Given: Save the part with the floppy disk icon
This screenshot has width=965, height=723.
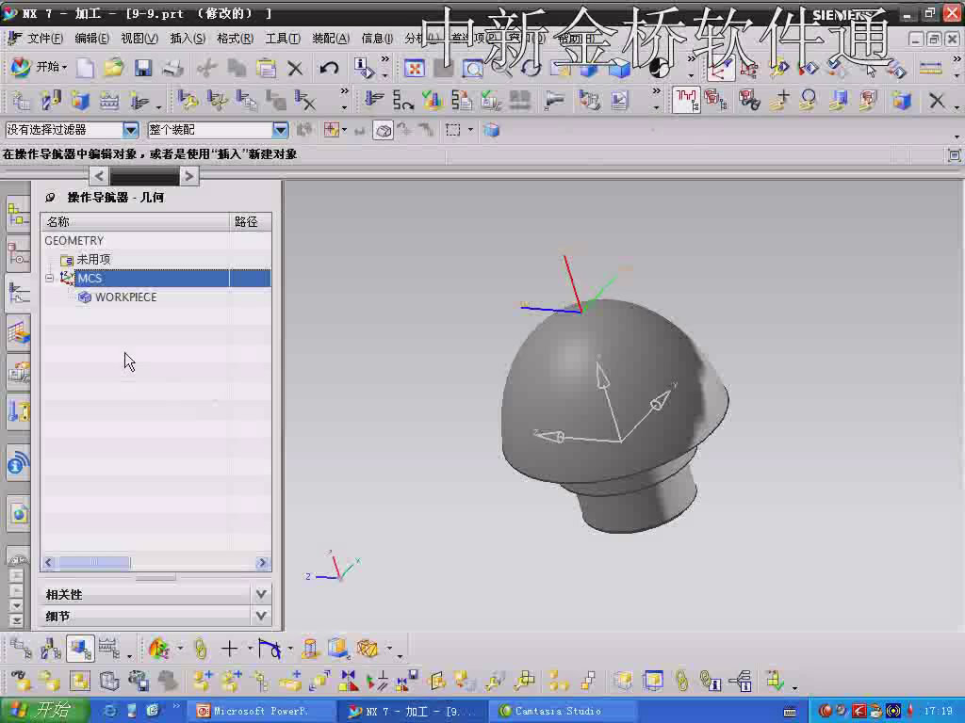Looking at the screenshot, I should click(143, 68).
